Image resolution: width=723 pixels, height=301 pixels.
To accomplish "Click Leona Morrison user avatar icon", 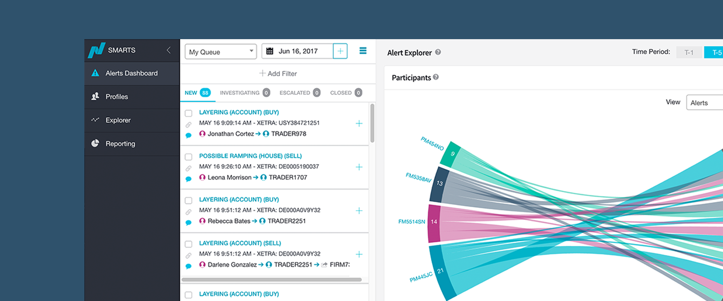I will (x=202, y=178).
